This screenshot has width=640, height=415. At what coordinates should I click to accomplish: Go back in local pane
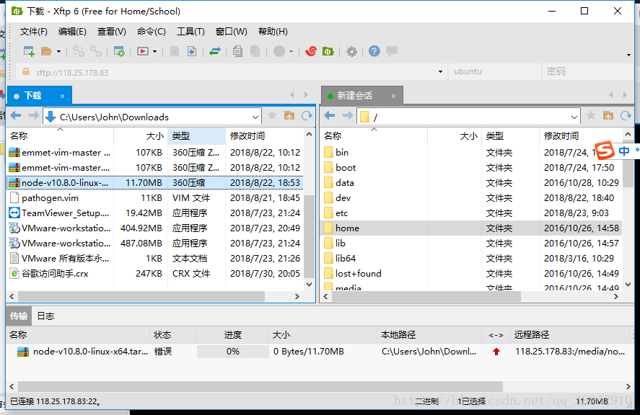(15, 116)
